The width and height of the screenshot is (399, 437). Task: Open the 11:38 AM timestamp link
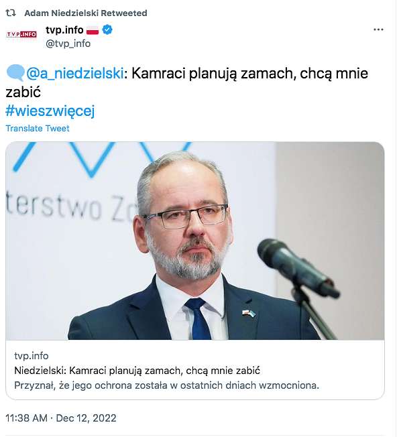pyautogui.click(x=26, y=418)
